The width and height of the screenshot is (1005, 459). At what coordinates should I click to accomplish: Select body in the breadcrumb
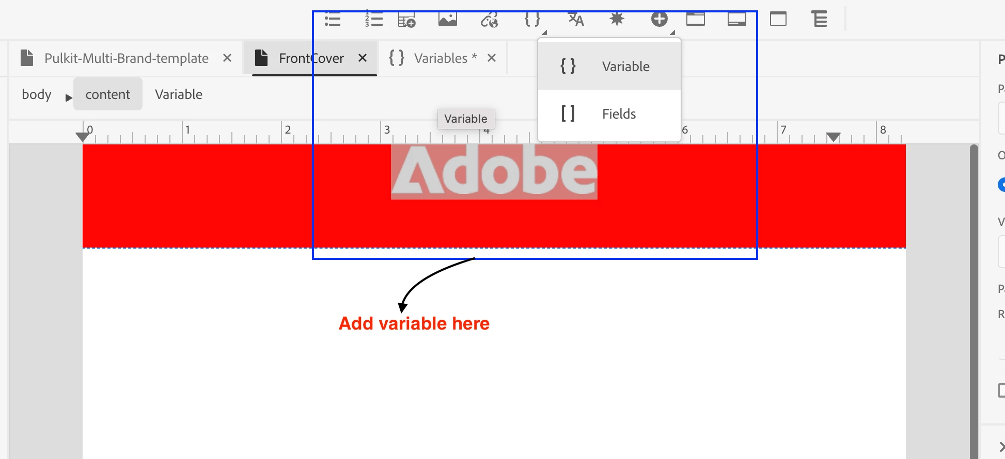[x=37, y=94]
